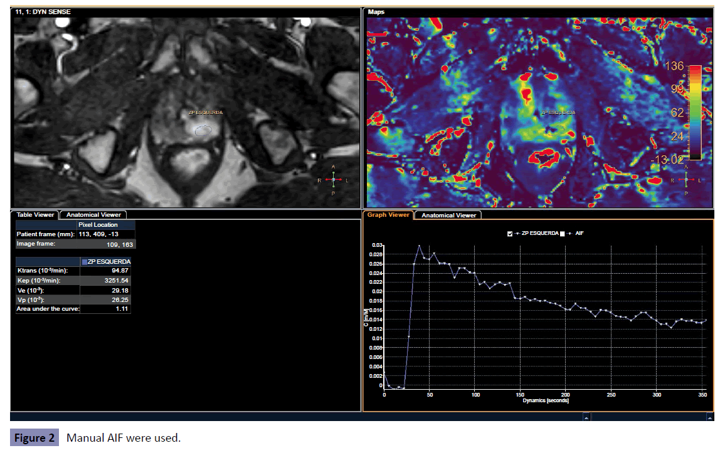
Task: Switch to the Table Viewer tab
Action: click(35, 215)
